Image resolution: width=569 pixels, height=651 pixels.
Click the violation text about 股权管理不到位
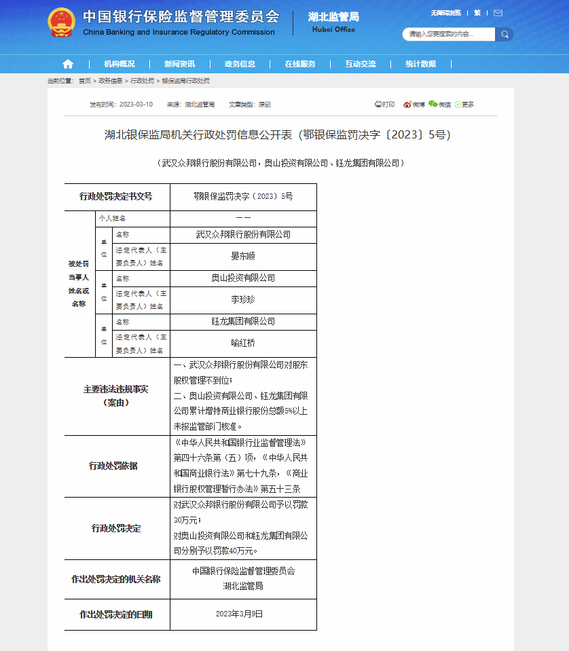click(240, 373)
